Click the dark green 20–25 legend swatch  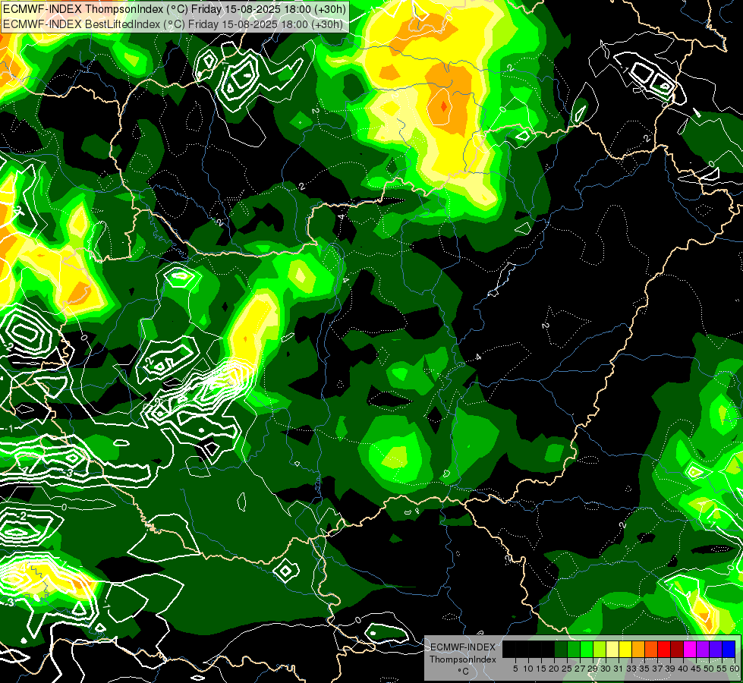pos(561,649)
